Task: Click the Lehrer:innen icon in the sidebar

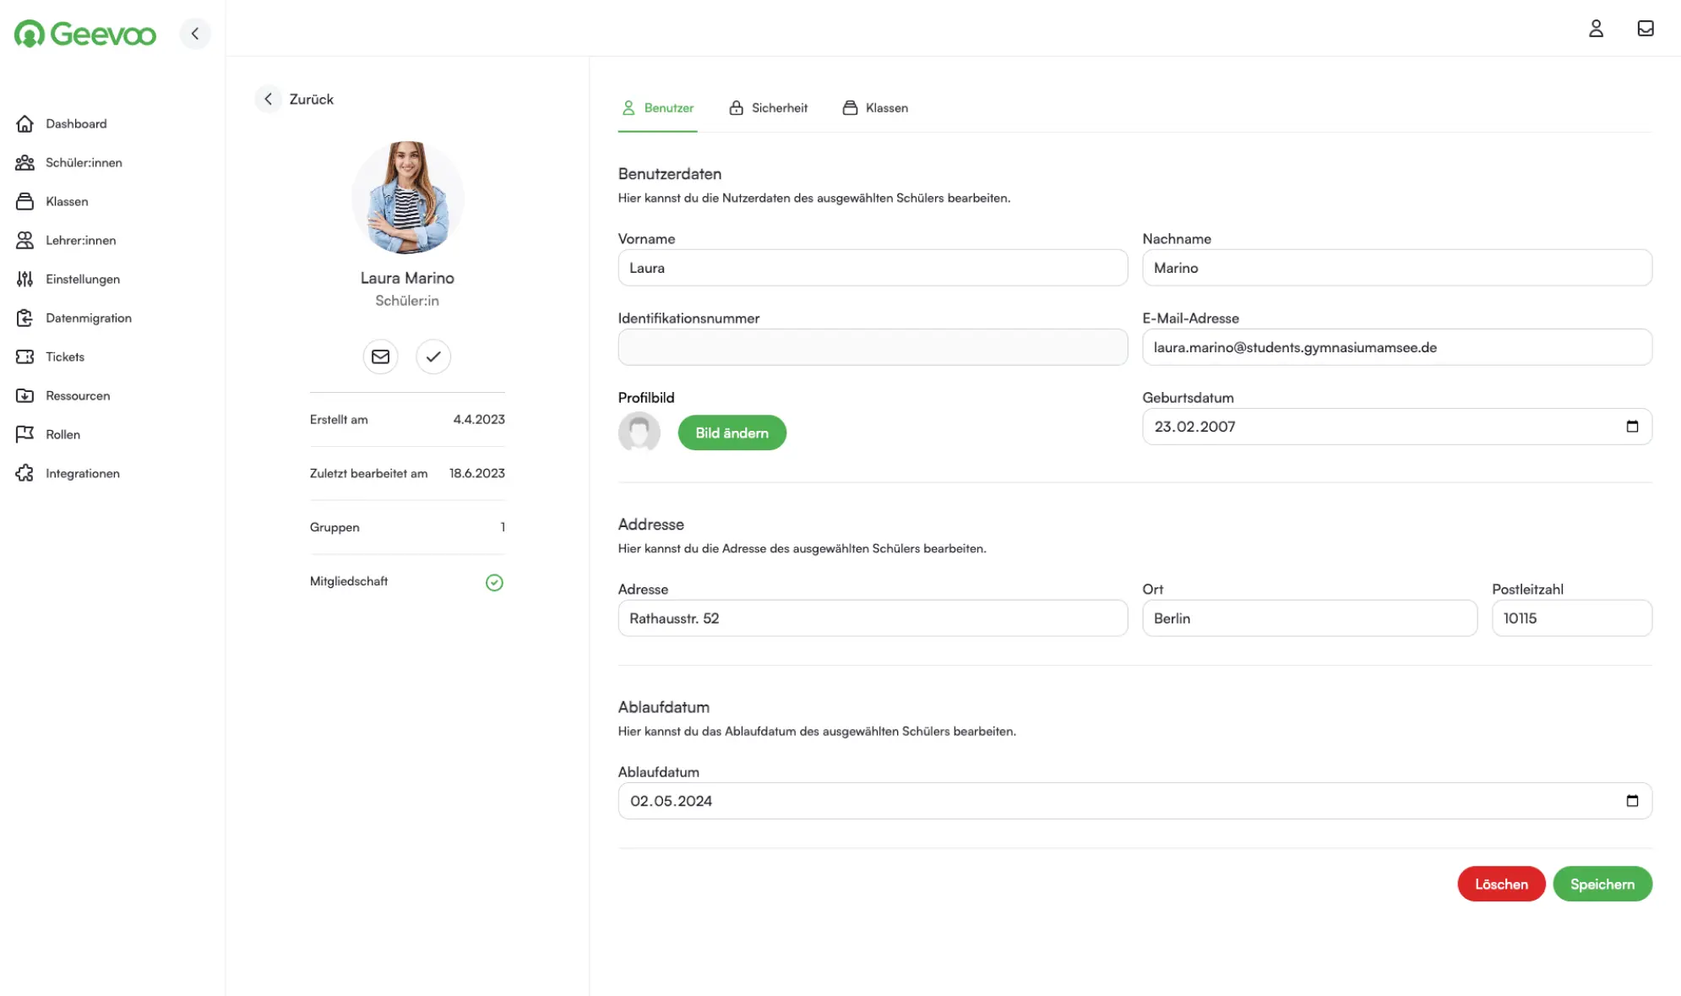Action: point(25,241)
